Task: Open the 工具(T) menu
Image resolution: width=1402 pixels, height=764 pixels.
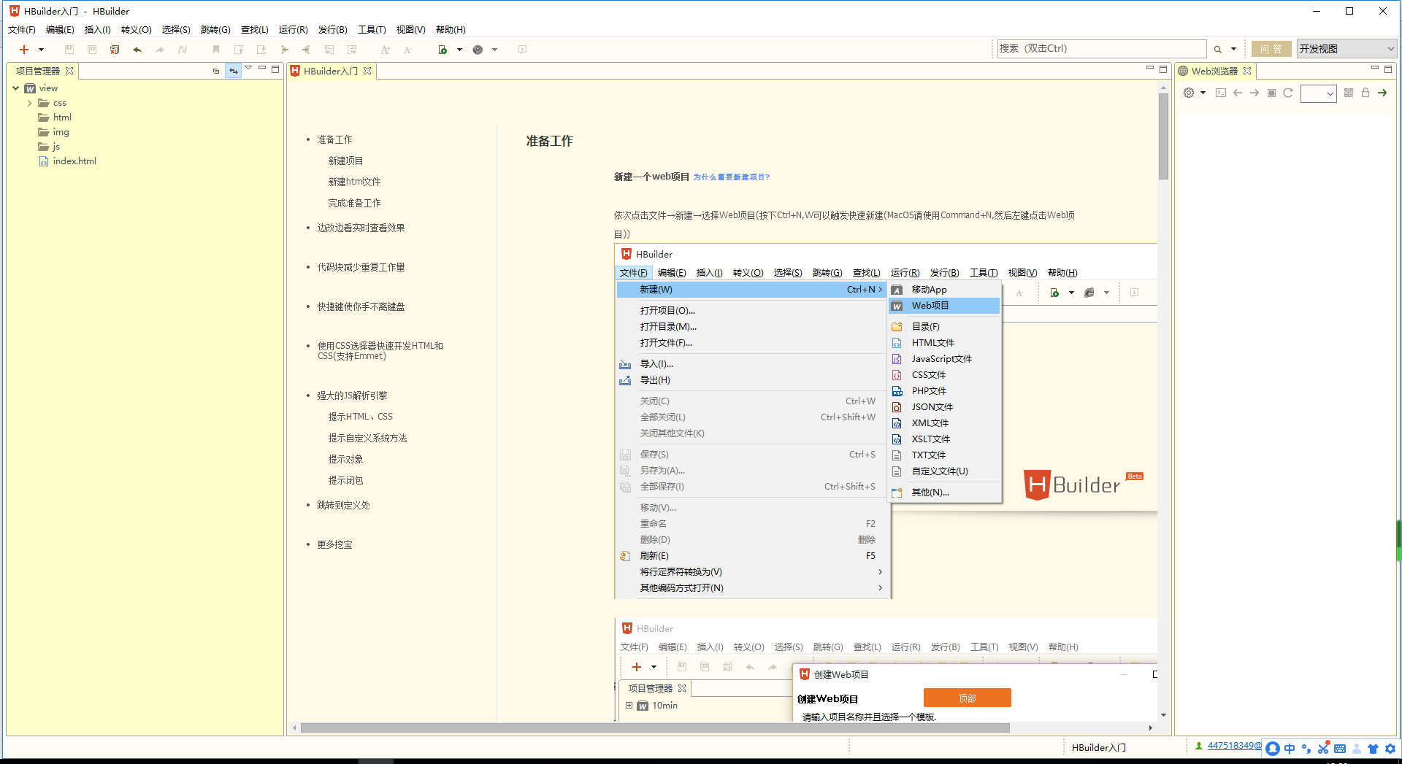Action: 372,30
